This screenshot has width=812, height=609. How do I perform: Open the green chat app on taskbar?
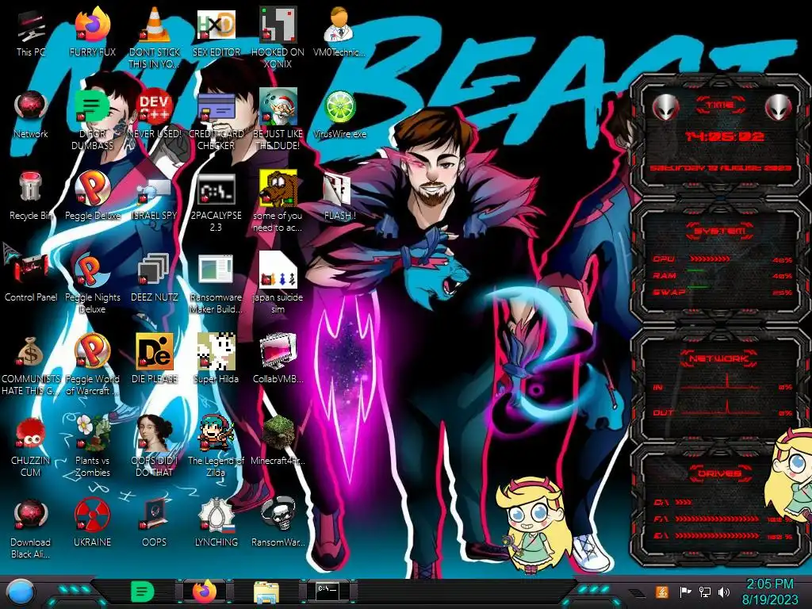(143, 592)
